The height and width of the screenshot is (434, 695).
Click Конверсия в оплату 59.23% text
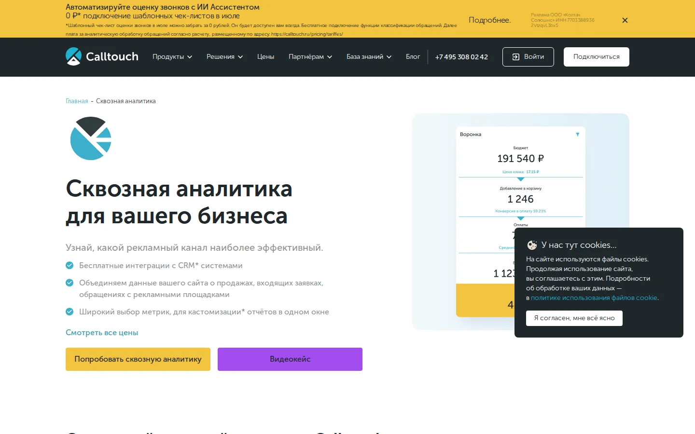coord(521,211)
